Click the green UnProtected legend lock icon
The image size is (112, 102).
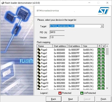click(x=82, y=93)
